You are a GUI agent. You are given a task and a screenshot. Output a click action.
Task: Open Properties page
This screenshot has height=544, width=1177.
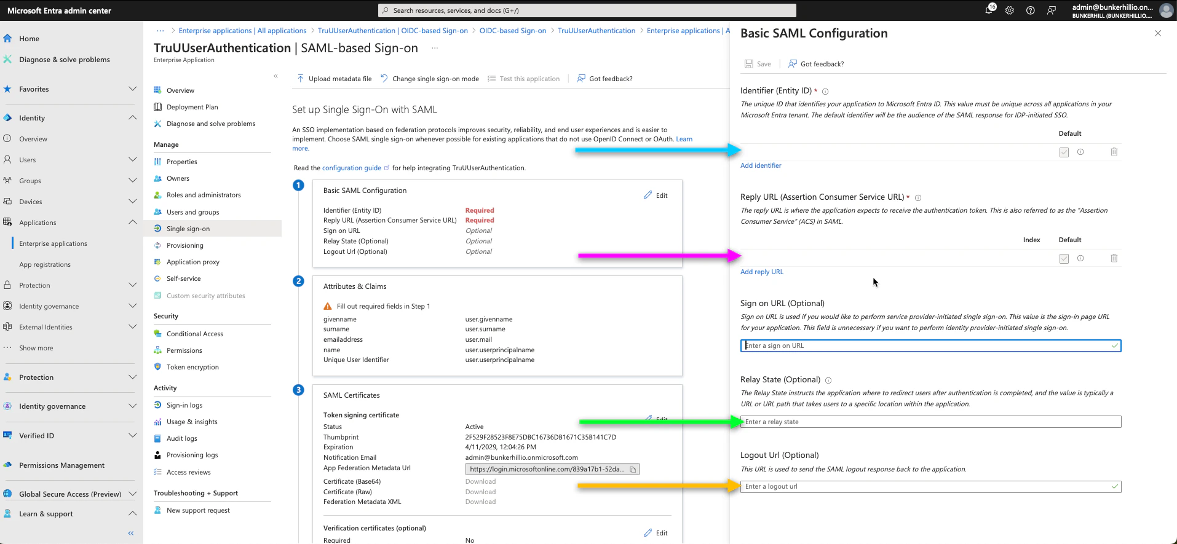(181, 162)
